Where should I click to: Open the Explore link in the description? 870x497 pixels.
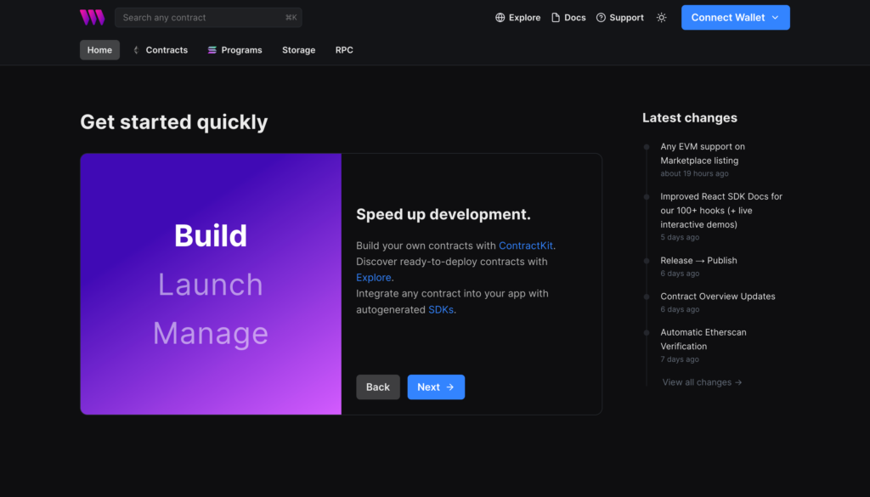point(374,277)
